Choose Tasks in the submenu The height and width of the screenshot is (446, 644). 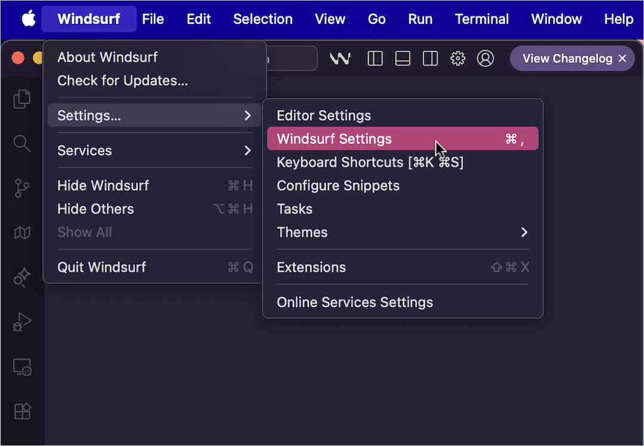click(403, 209)
